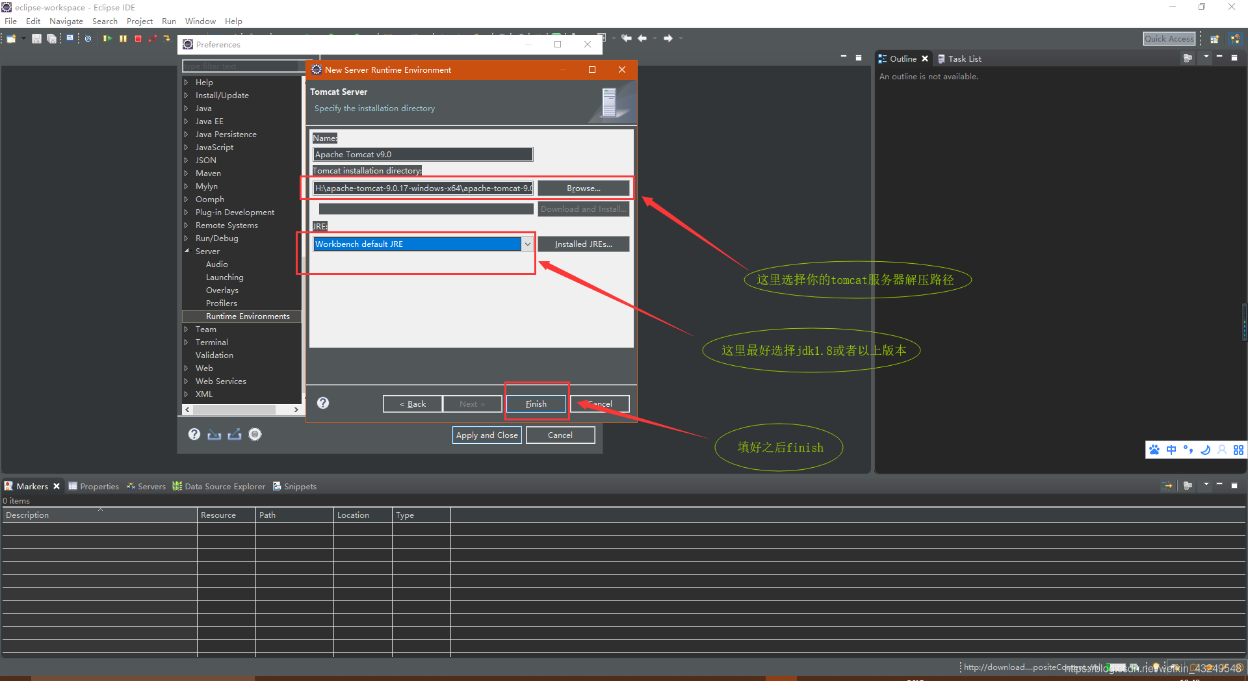The image size is (1248, 681).
Task: Click the Finish button
Action: [x=536, y=404]
